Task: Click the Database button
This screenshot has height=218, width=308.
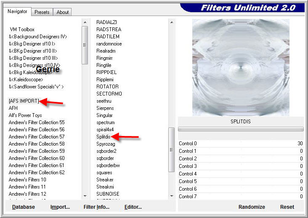Action: click(24, 207)
